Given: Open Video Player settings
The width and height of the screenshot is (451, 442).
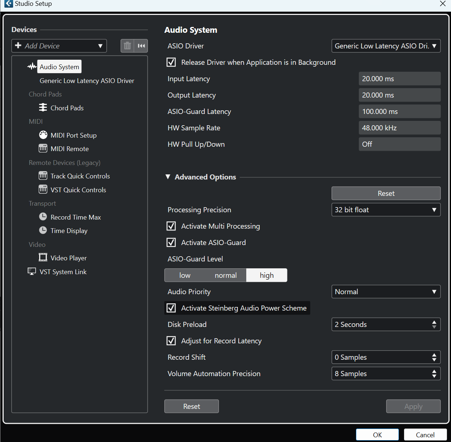Looking at the screenshot, I should click(68, 258).
